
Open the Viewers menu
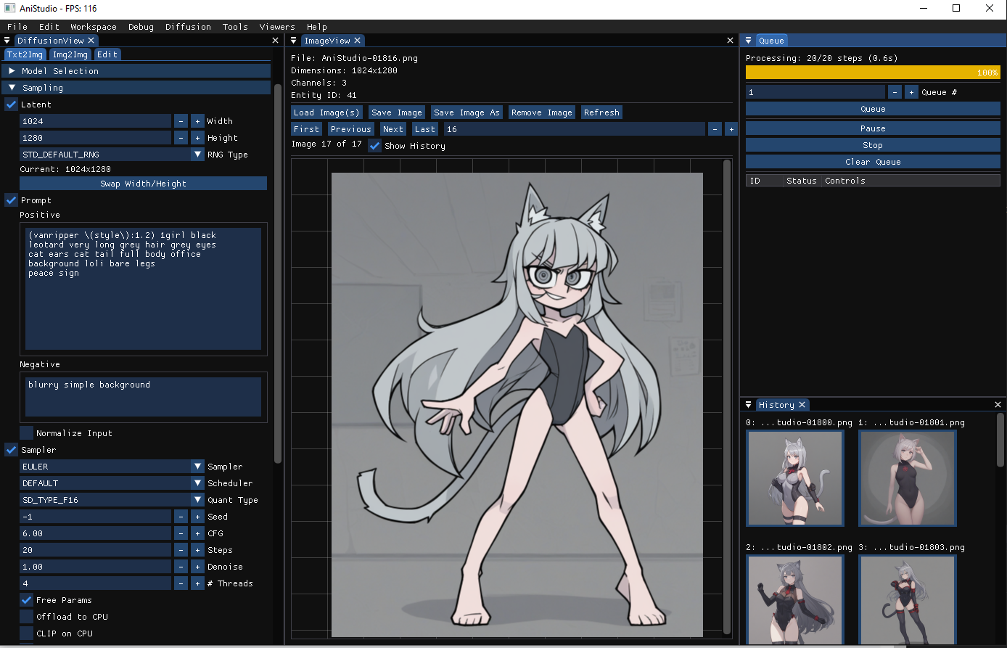pyautogui.click(x=277, y=27)
